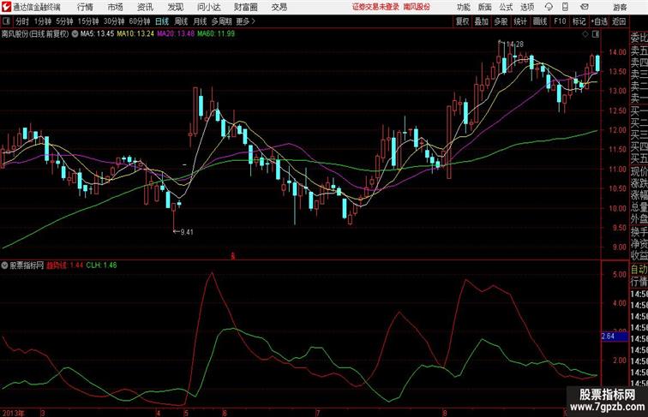Click the 2013年 date axis label
Image resolution: width=648 pixels, height=417 pixels.
coord(13,413)
